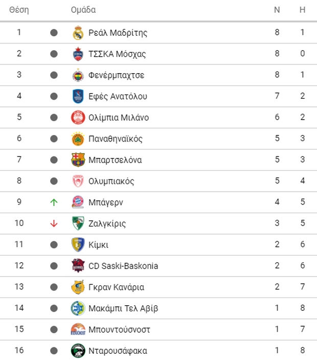Click the Ομάδα column header
317x364 pixels.
(x=83, y=10)
